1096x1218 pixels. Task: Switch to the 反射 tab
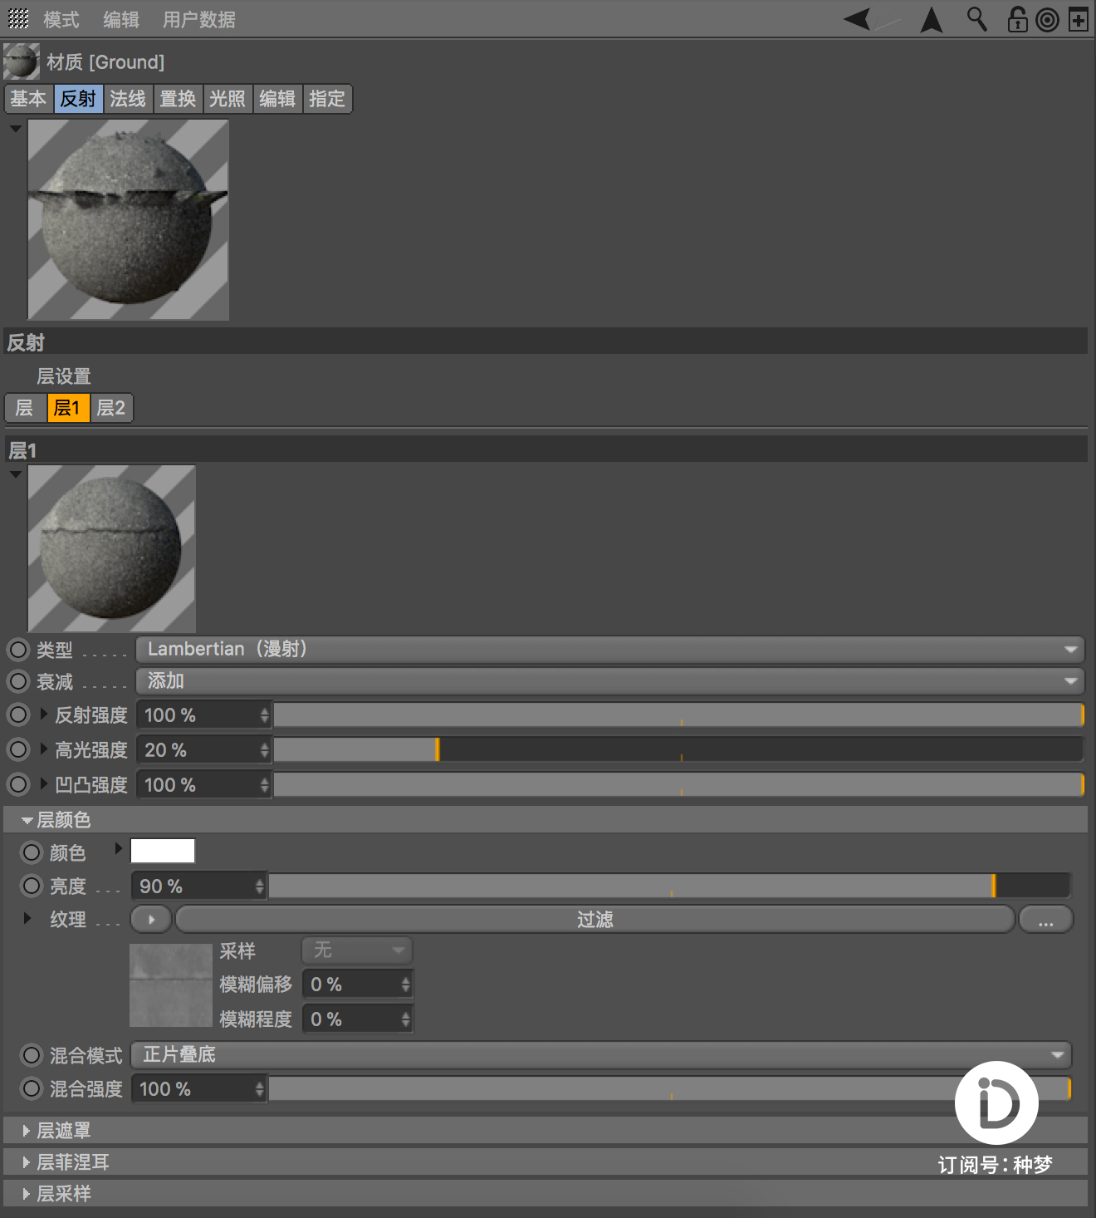[78, 99]
